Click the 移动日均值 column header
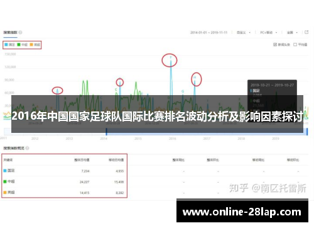Screen dimensions: 314x228 click(116, 160)
